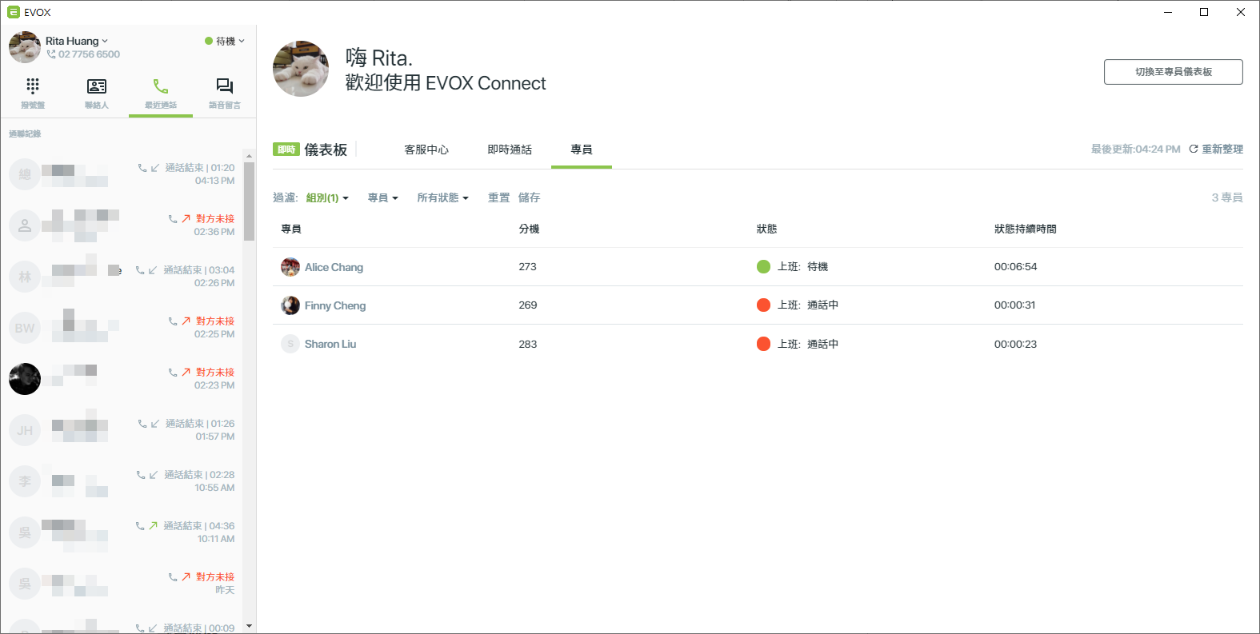Click the green outgoing arrow in the 10:11 AM call

[153, 526]
